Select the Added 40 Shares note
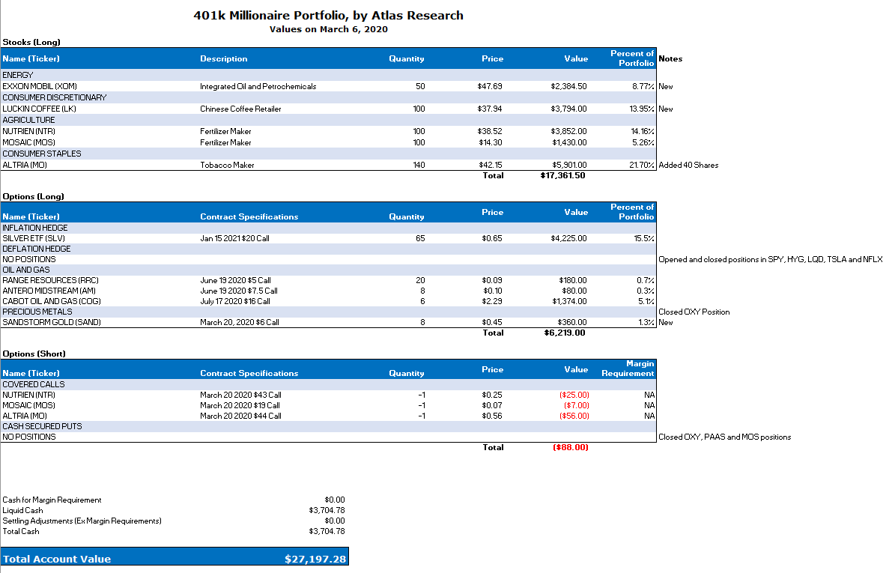The height and width of the screenshot is (573, 895). point(688,165)
